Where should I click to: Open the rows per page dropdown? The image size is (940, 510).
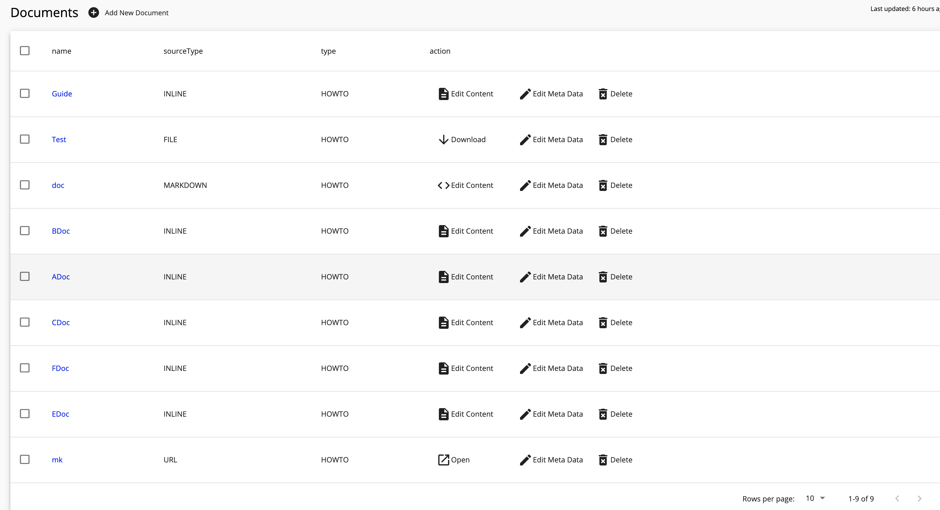(815, 498)
